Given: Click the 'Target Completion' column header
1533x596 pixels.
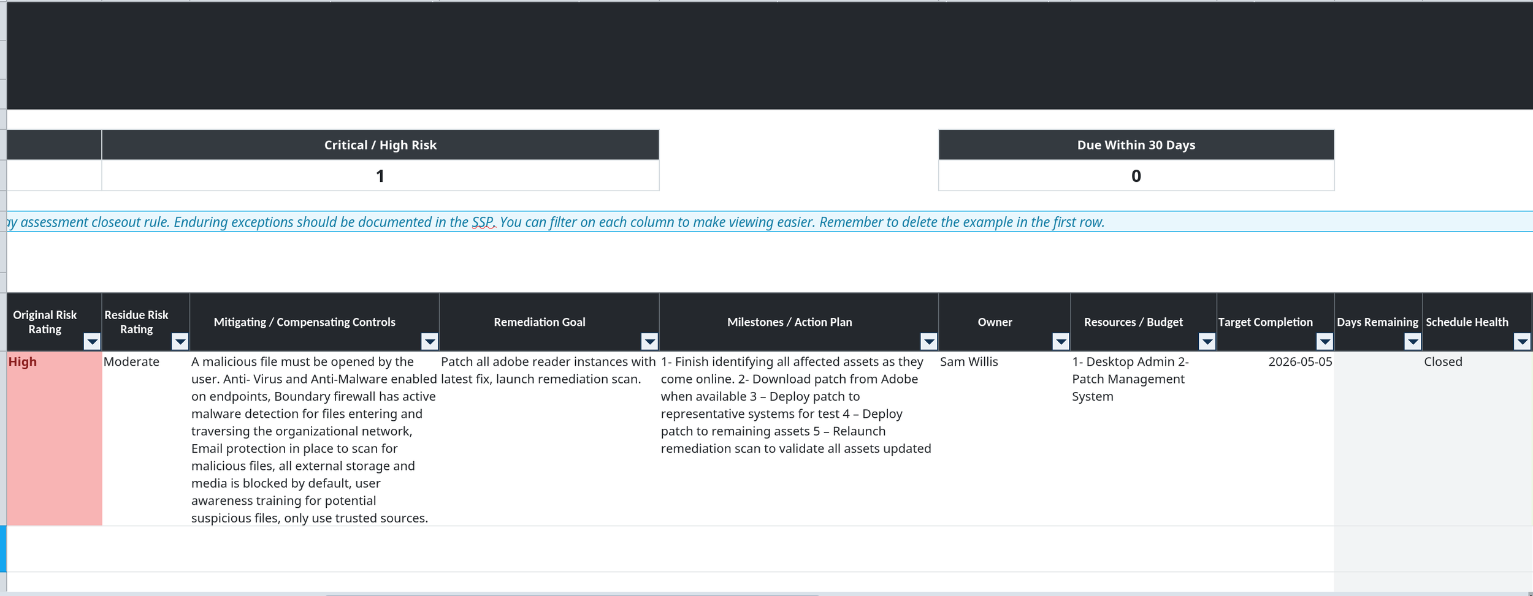Looking at the screenshot, I should click(1275, 322).
